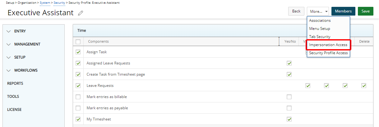This screenshot has height=127, width=379.
Task: Select Impersonation Access from the menu
Action: coord(328,45)
